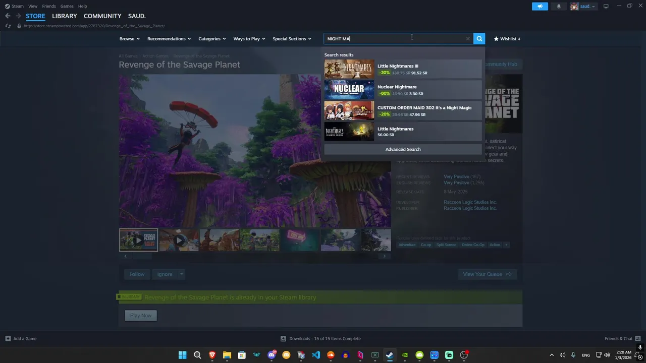The width and height of the screenshot is (646, 363).
Task: Open the Categories dropdown
Action: (x=212, y=39)
